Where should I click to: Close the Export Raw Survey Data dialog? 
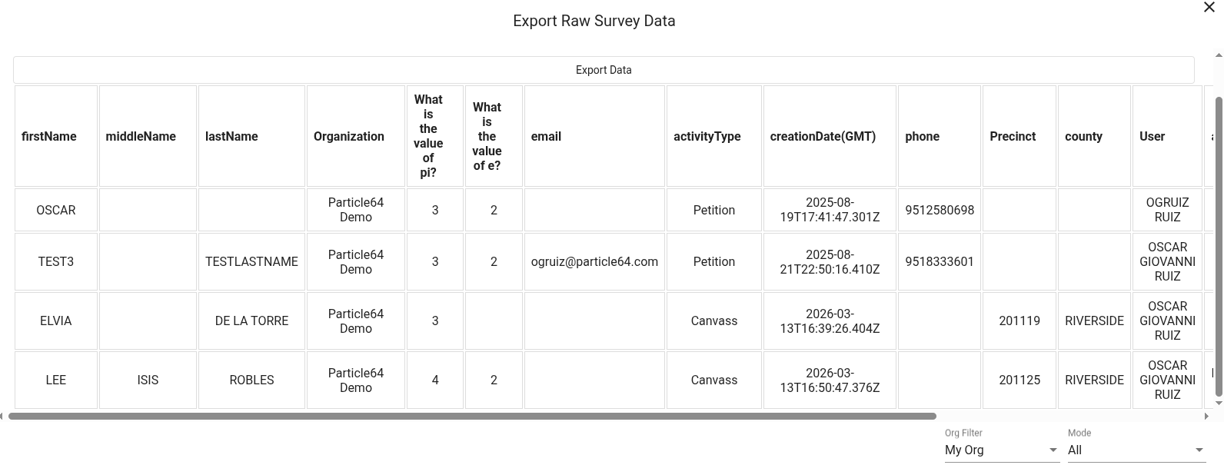point(1209,8)
